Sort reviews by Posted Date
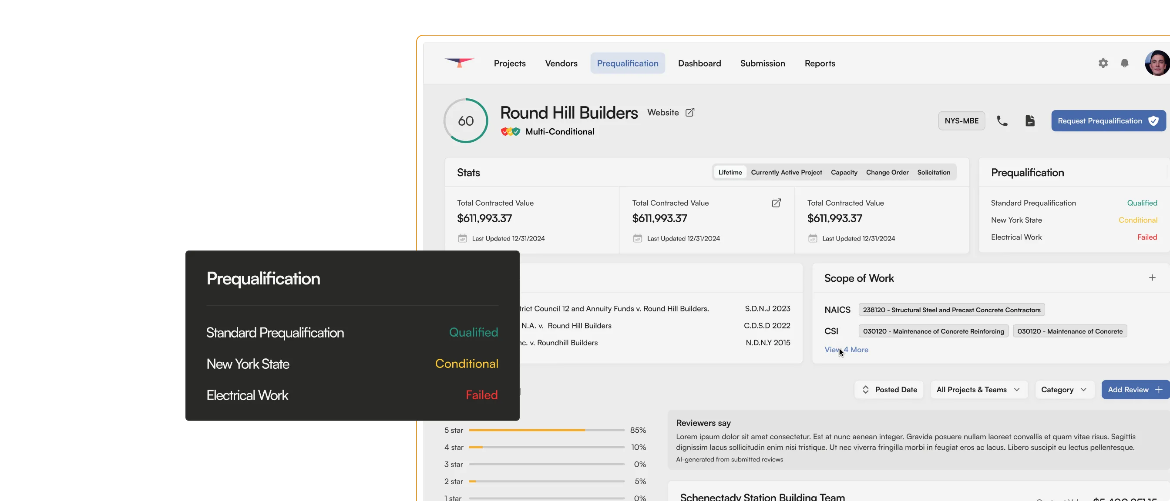The height and width of the screenshot is (501, 1170). (x=889, y=390)
